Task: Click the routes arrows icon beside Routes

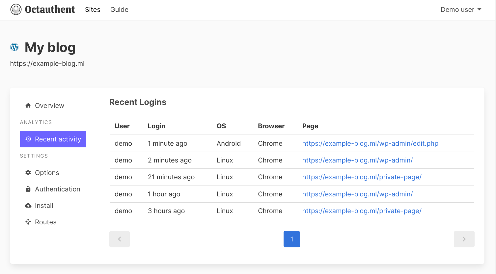Action: pos(28,222)
